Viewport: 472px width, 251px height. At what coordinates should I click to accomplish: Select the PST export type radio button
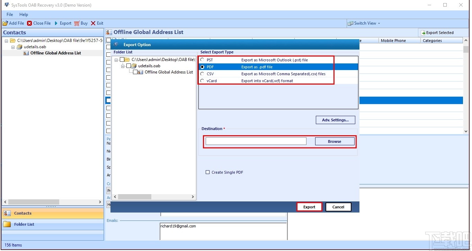202,60
